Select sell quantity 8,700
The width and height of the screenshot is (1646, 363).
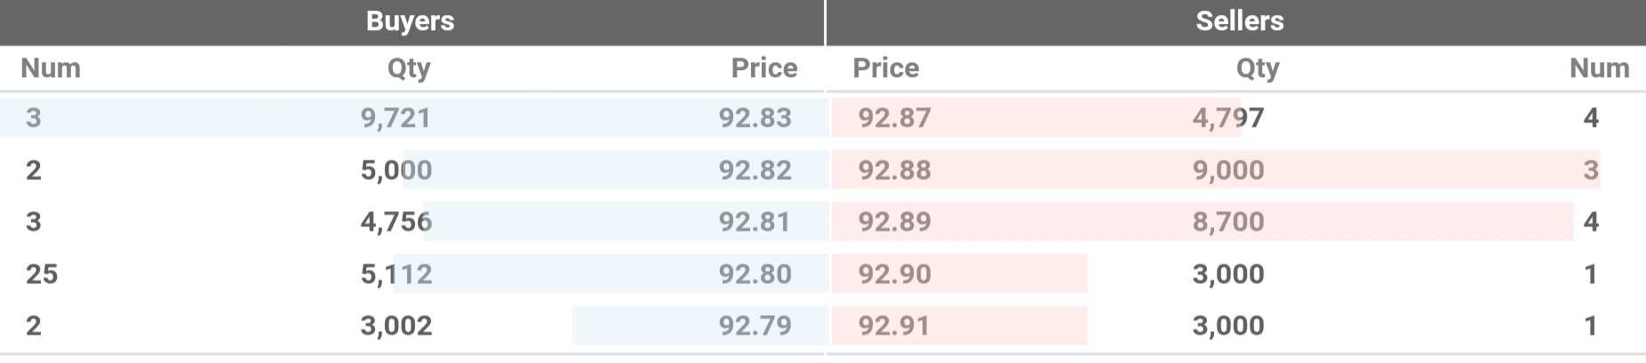tap(1228, 222)
